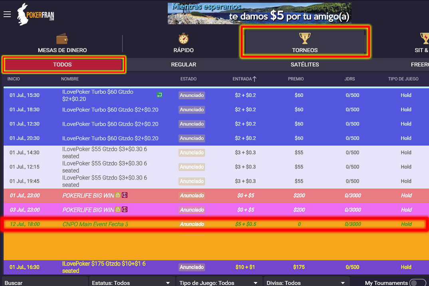
Task: Click the $5 + $0.5 entry of CNPO Main Event
Action: pos(246,224)
